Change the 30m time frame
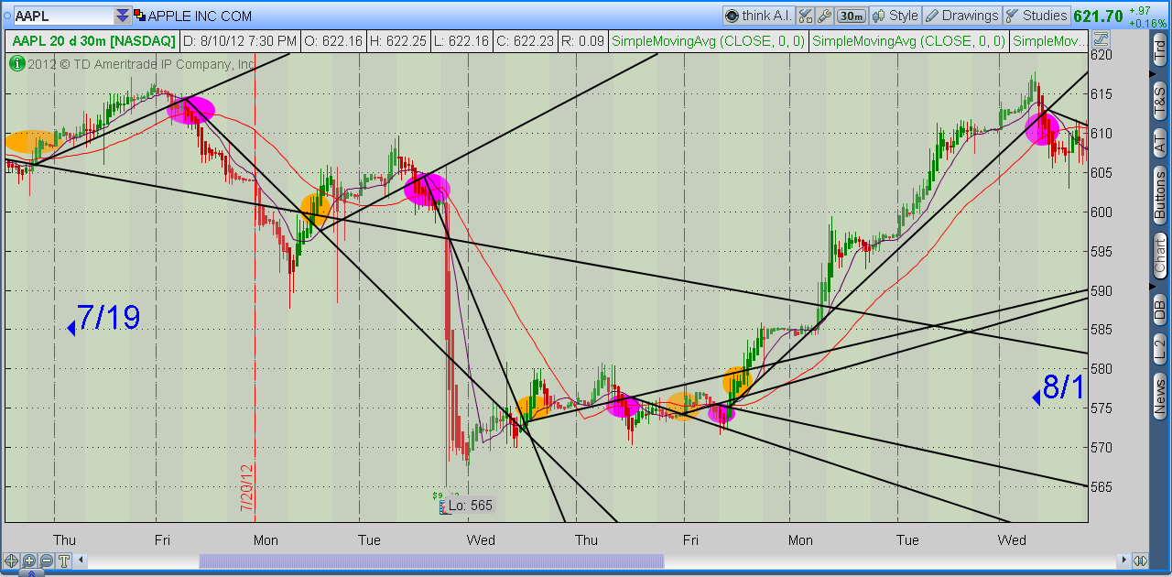 pos(851,16)
